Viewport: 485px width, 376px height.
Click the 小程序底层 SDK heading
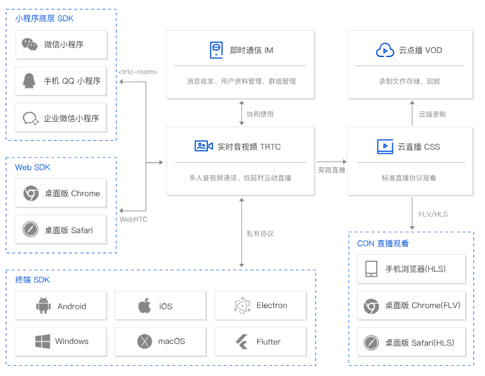(45, 19)
